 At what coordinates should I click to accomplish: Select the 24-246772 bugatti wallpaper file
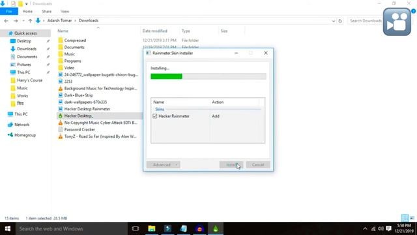(x=101, y=75)
